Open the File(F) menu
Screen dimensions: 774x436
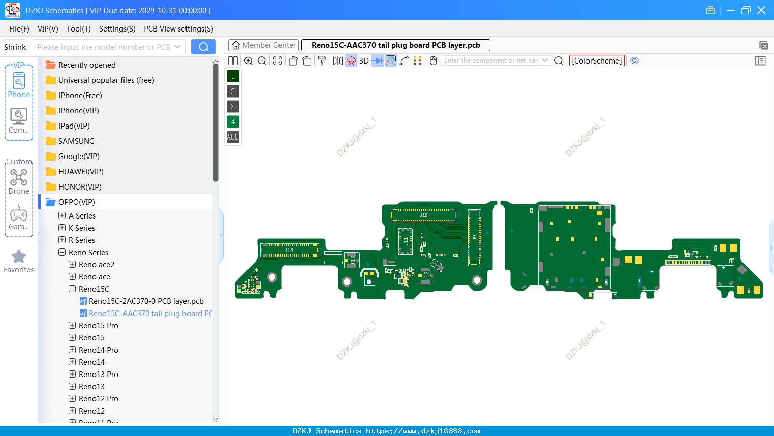click(x=19, y=29)
